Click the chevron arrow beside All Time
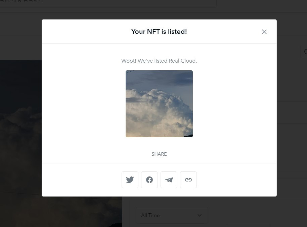 point(200,215)
